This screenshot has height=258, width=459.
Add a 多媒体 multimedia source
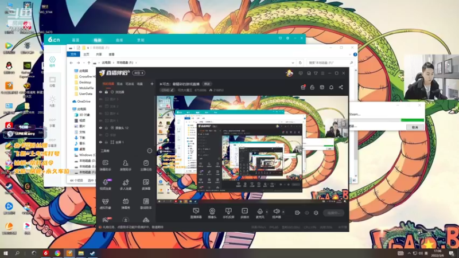(x=244, y=213)
